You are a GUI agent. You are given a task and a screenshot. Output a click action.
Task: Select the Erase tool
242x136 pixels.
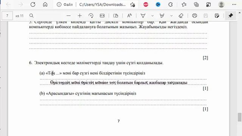pos(181,15)
